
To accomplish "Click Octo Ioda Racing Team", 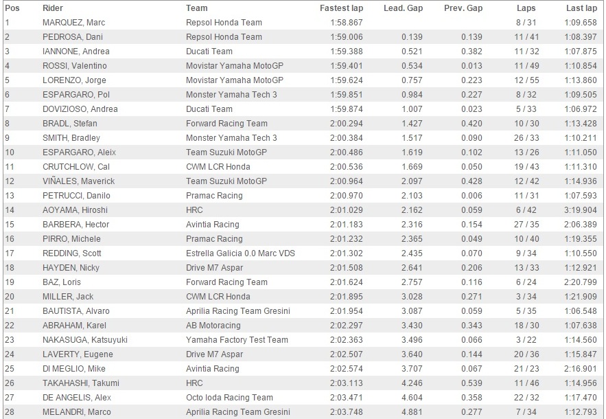I will [229, 397].
